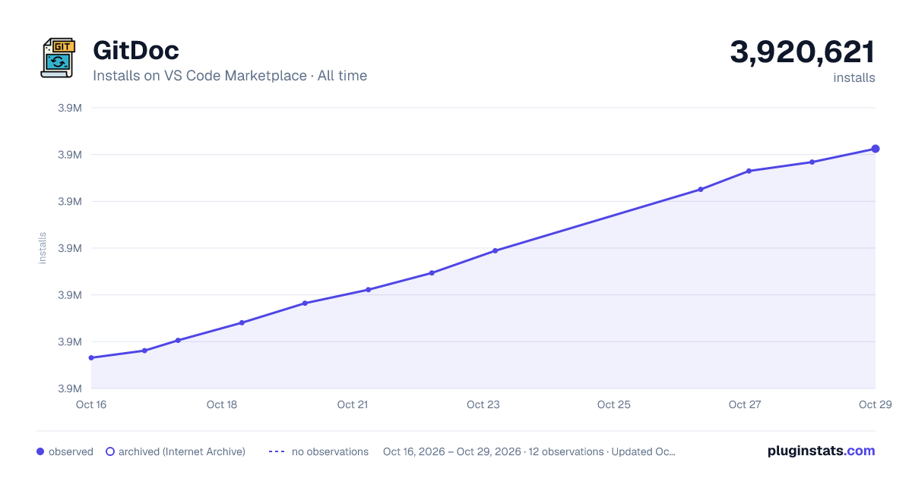Click the 'no observations' legend label
The width and height of the screenshot is (912, 478).
(x=330, y=451)
